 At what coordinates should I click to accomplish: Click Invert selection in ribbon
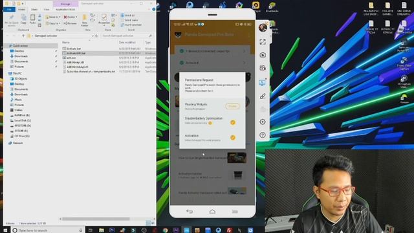pos(131,25)
